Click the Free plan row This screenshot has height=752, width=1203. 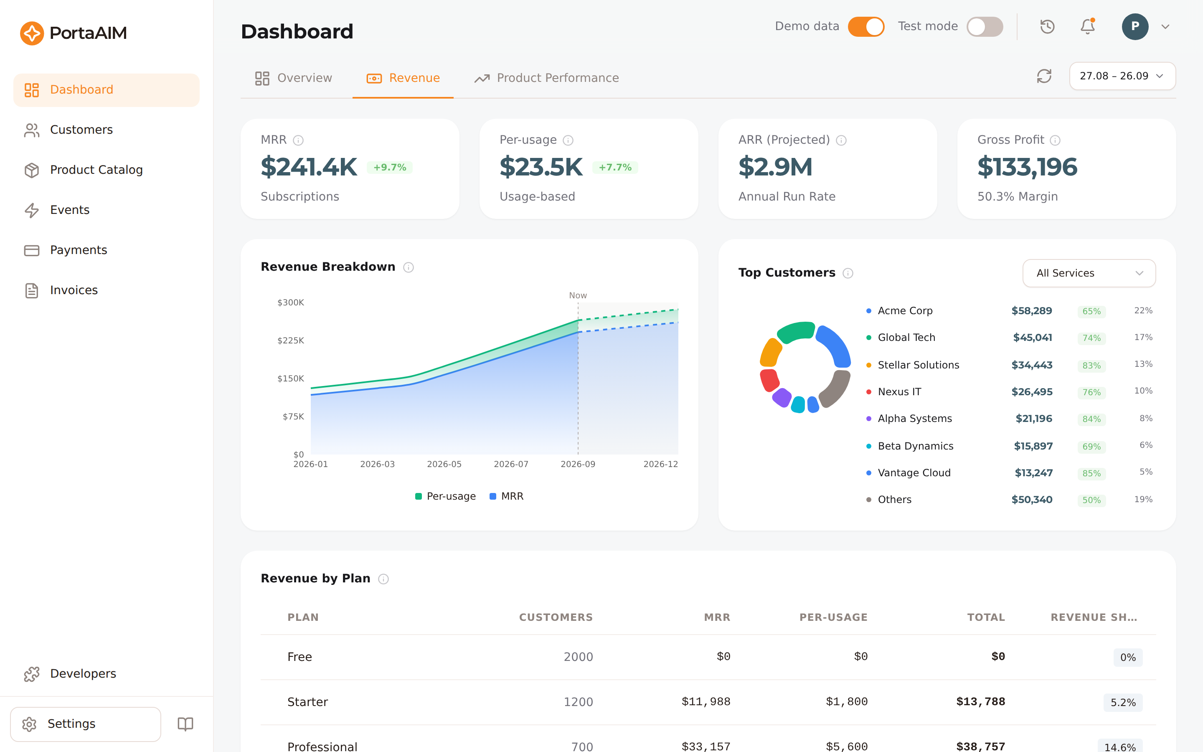[708, 657]
